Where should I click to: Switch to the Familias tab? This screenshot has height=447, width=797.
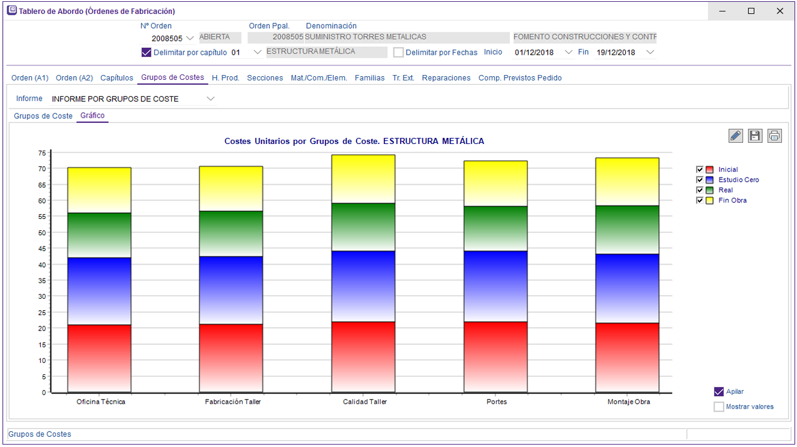point(369,78)
